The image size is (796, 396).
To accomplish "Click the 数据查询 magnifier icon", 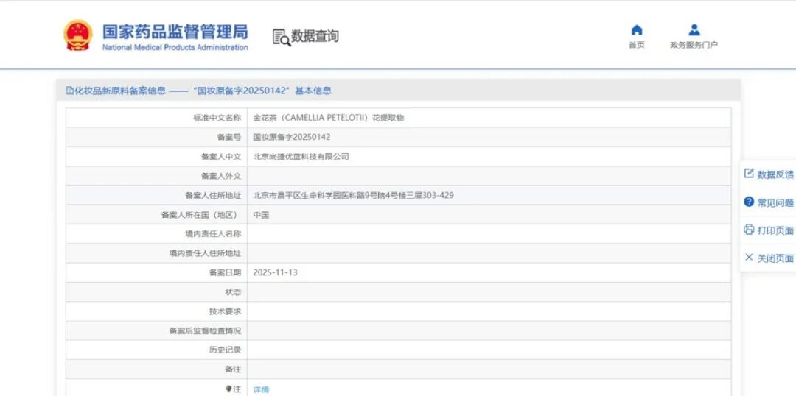I will (x=282, y=38).
